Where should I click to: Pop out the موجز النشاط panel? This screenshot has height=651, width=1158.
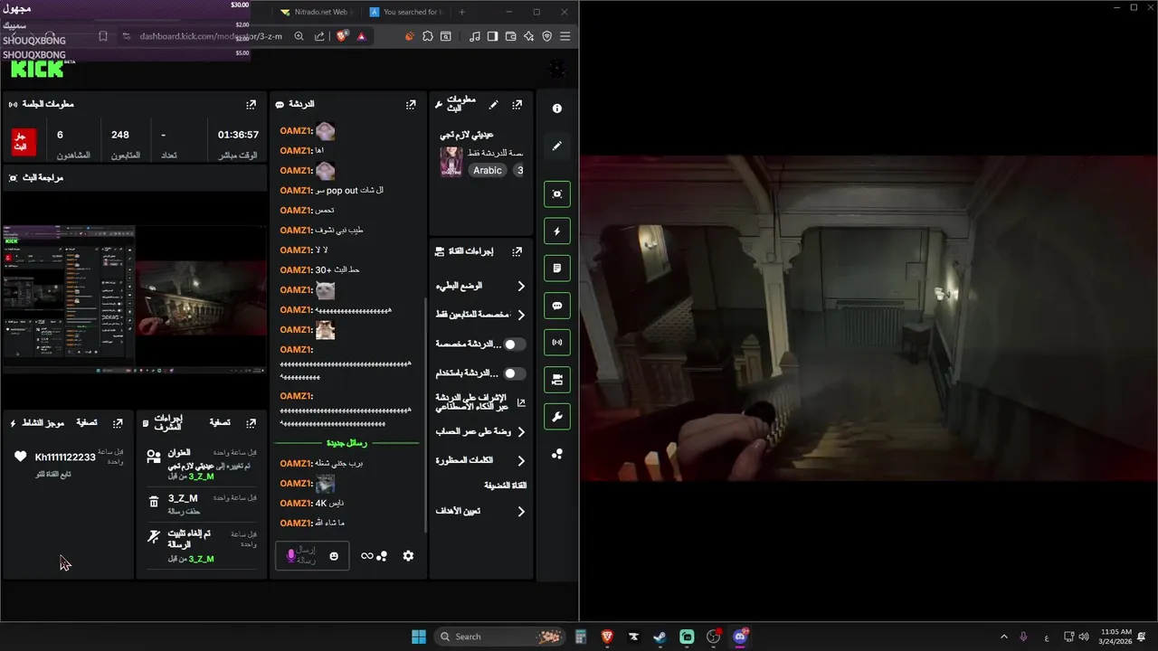(118, 423)
